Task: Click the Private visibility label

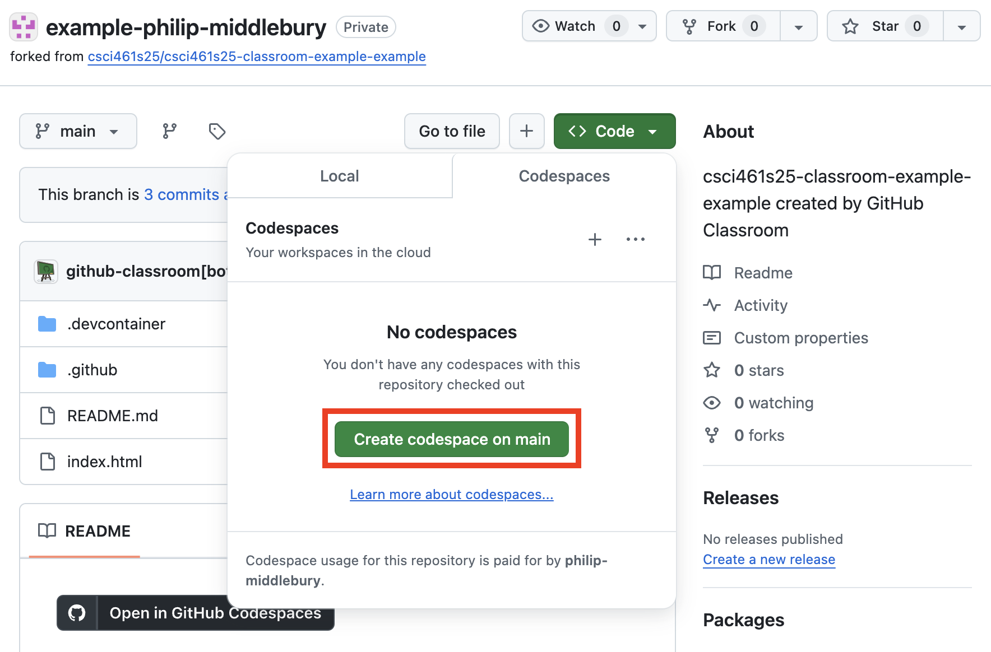Action: (365, 27)
